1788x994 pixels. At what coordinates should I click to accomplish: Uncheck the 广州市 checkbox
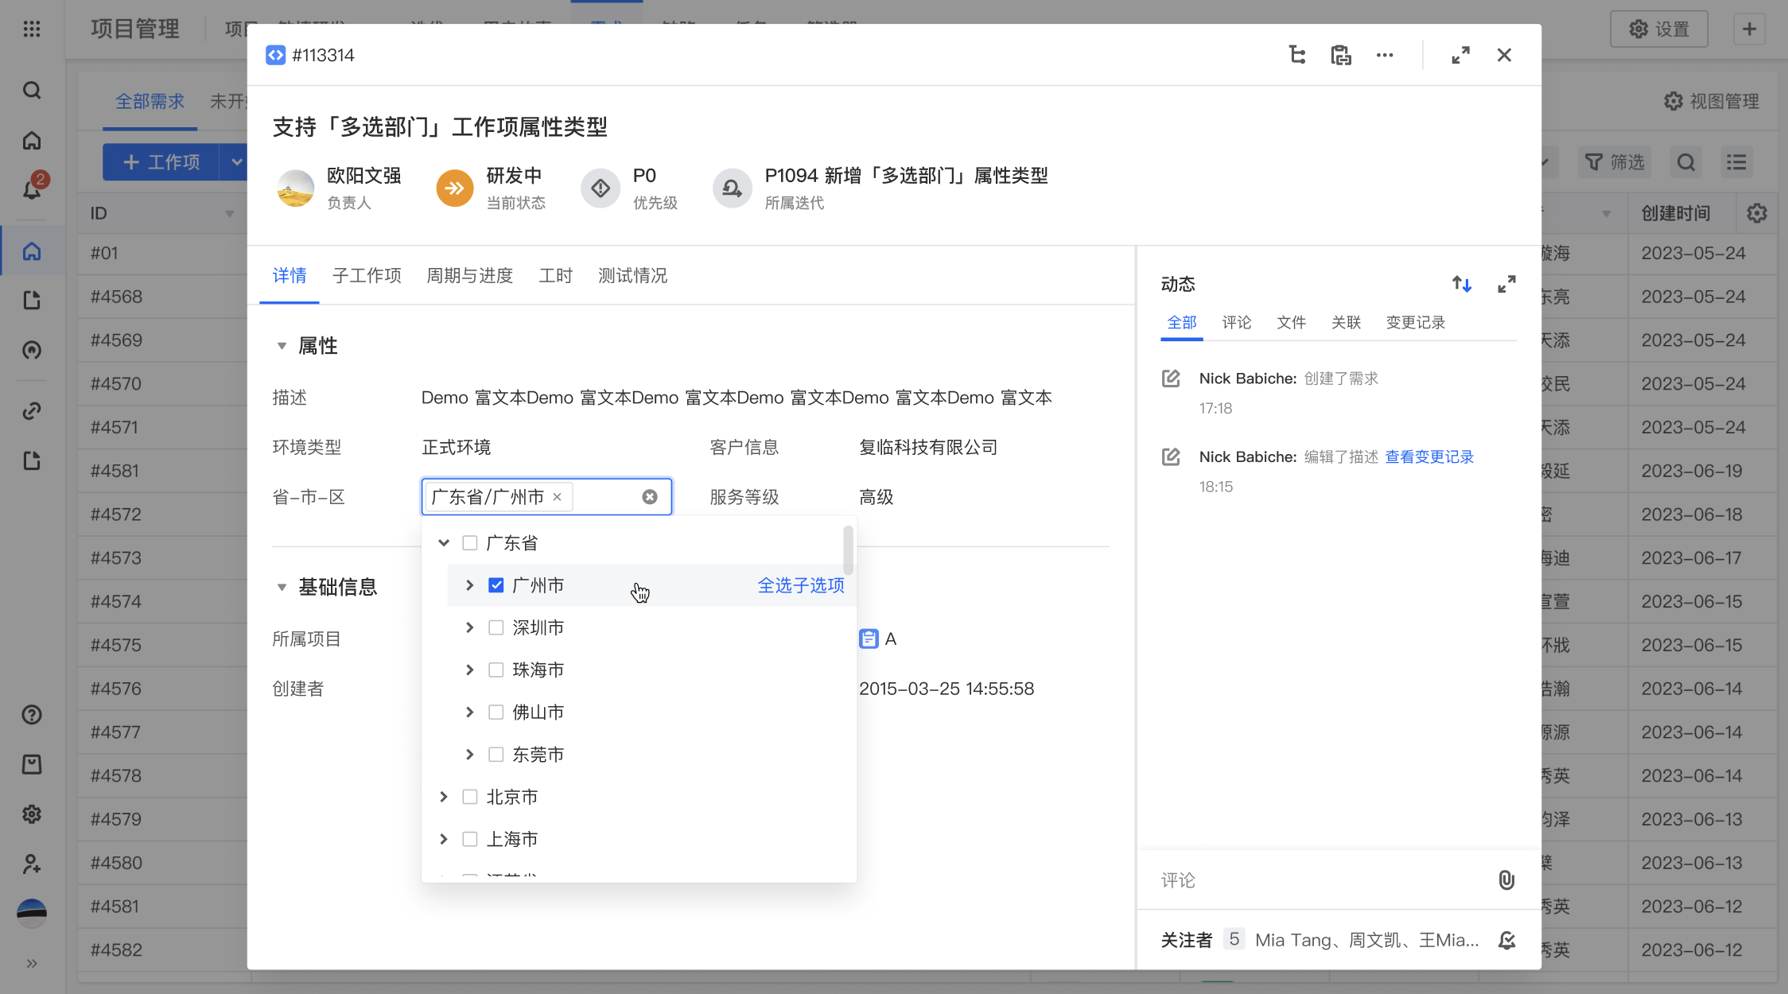click(496, 585)
